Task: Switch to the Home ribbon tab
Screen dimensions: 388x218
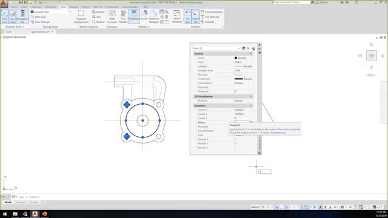Action: [14, 7]
